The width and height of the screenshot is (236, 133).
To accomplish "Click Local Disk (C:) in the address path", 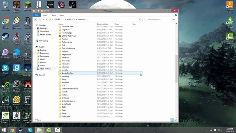I will (x=69, y=20).
